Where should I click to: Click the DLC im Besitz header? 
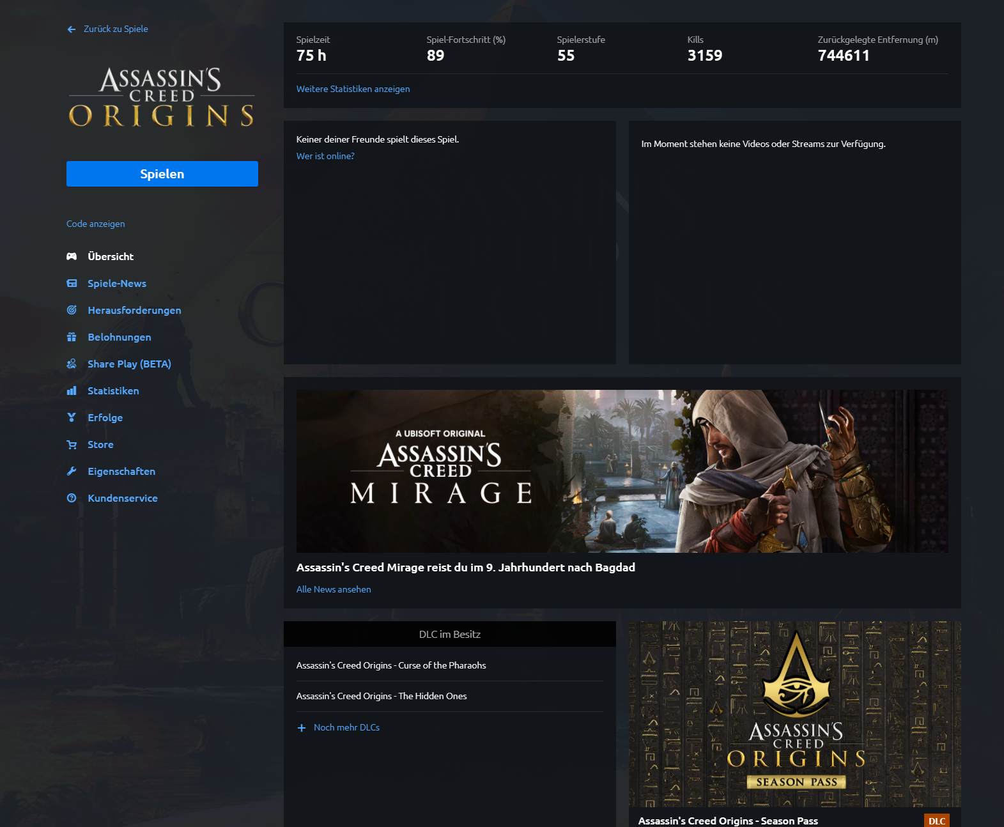(450, 634)
